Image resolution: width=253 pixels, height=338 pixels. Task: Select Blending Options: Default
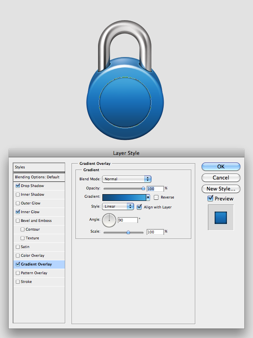pyautogui.click(x=39, y=177)
